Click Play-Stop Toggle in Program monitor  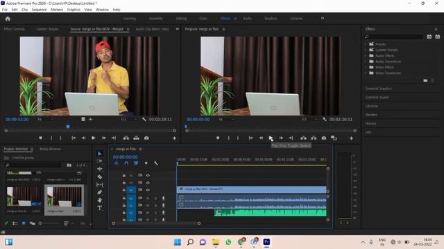pos(271,138)
